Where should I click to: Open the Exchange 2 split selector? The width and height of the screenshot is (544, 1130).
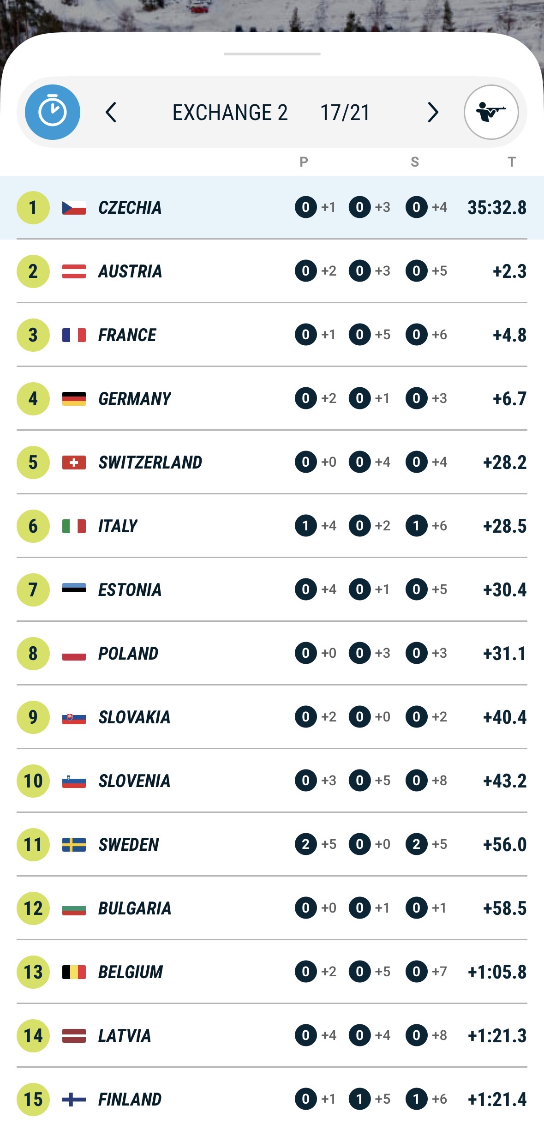click(x=230, y=113)
